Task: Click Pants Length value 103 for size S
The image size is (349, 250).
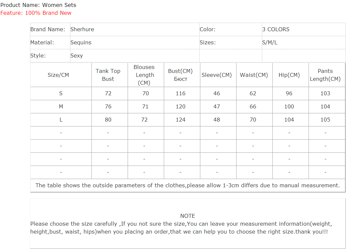Action: coord(325,94)
